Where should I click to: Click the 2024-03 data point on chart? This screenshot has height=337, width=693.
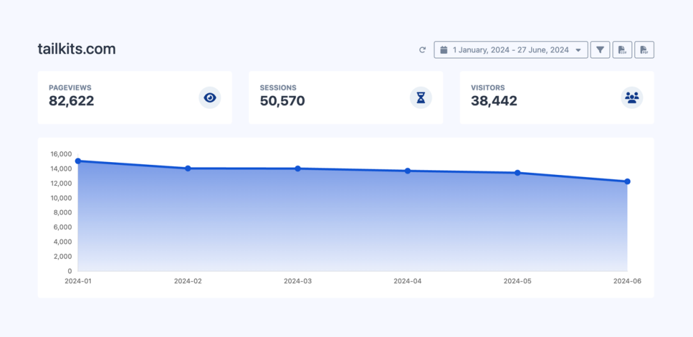[x=298, y=169]
